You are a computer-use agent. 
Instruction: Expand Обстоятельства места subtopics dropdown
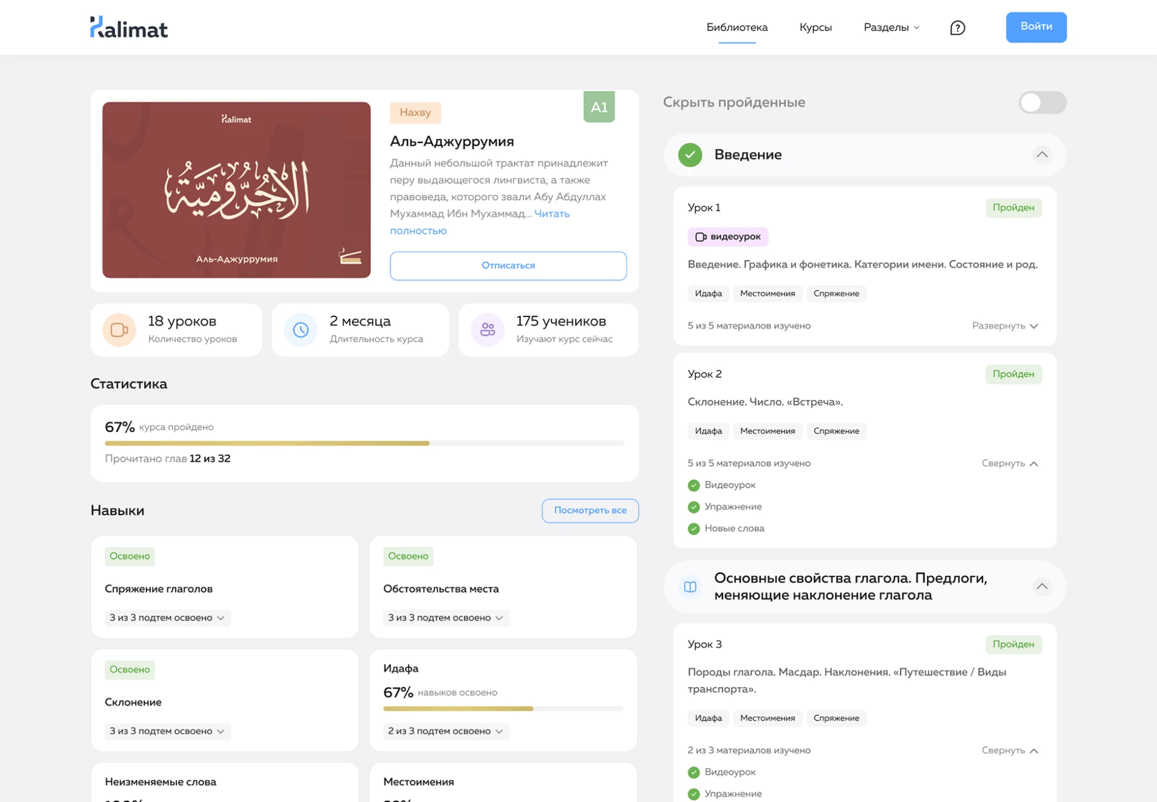point(445,618)
